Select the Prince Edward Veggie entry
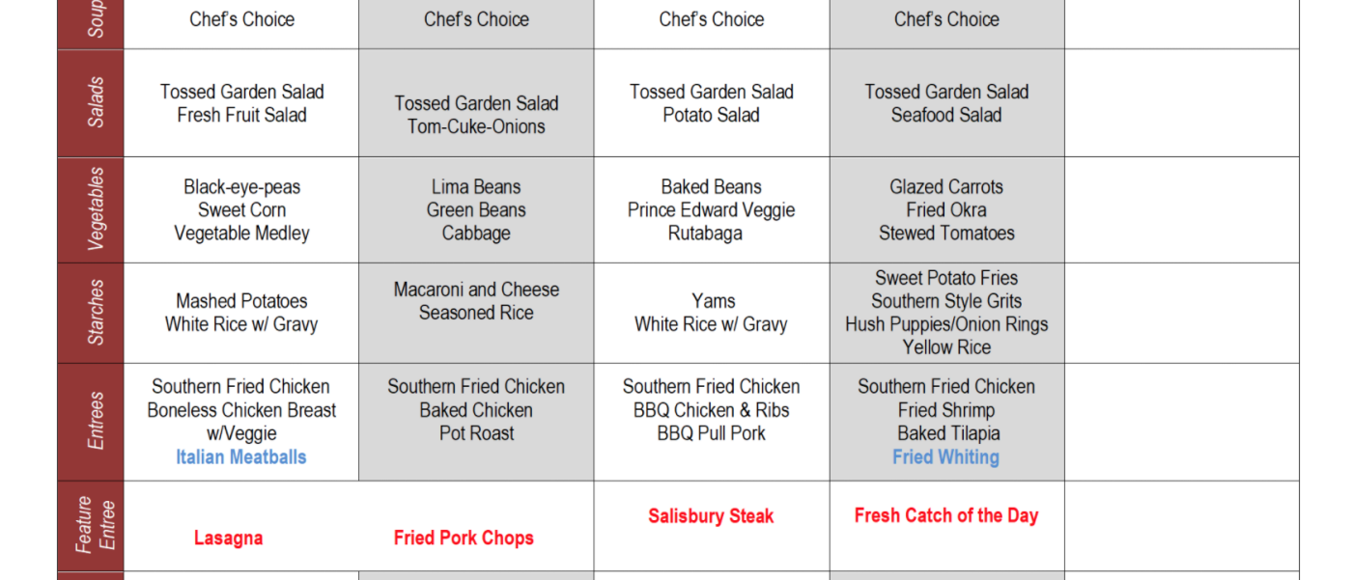This screenshot has width=1352, height=580. (x=711, y=210)
